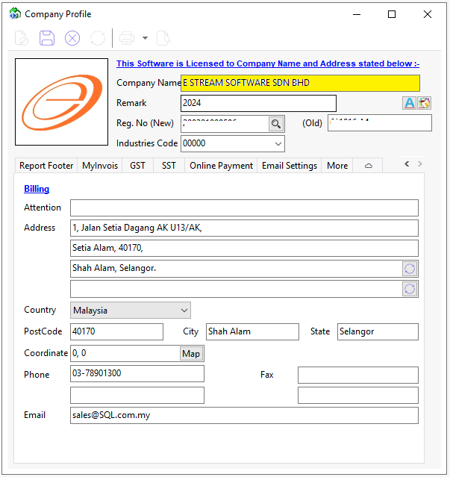
Task: Click the Edit document toolbar icon
Action: pyautogui.click(x=22, y=38)
